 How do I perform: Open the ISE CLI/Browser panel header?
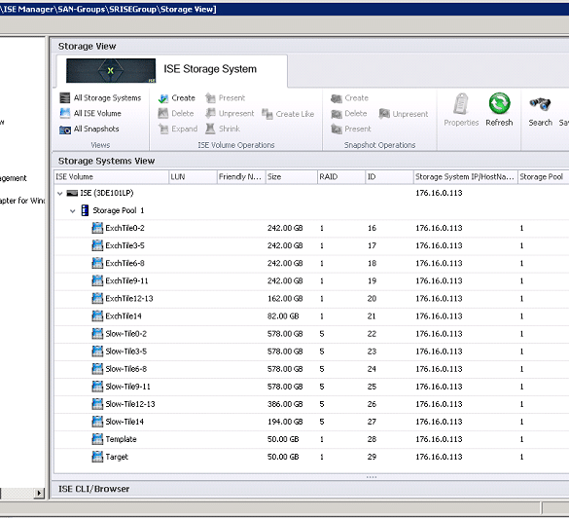[x=310, y=490]
